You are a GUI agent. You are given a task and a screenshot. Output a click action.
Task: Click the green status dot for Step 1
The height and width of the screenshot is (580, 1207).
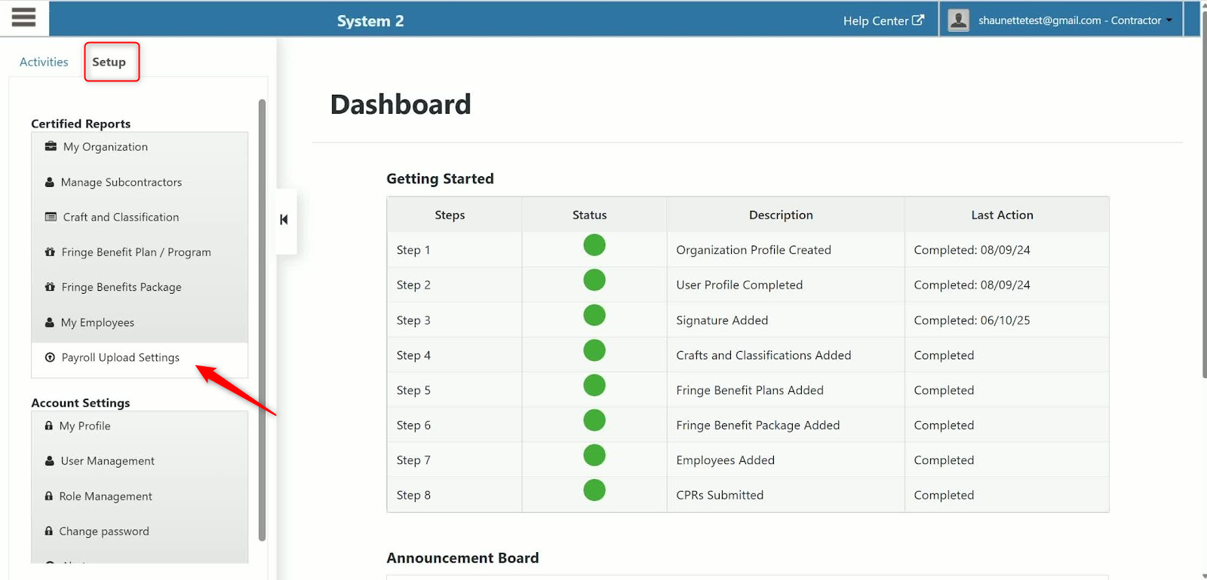594,245
